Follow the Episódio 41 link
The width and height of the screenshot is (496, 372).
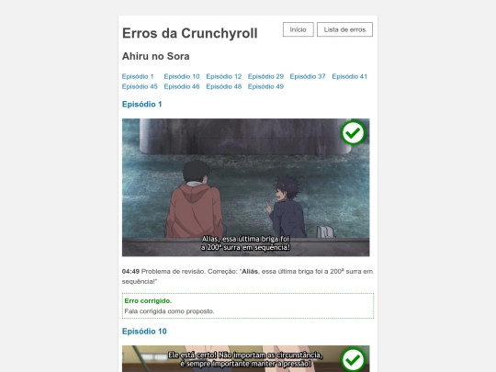(350, 76)
